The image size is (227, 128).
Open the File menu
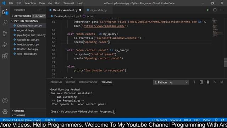[x=11, y=3]
